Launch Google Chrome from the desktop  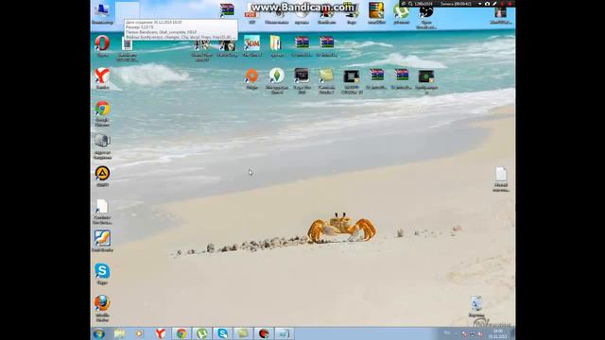pos(102,112)
